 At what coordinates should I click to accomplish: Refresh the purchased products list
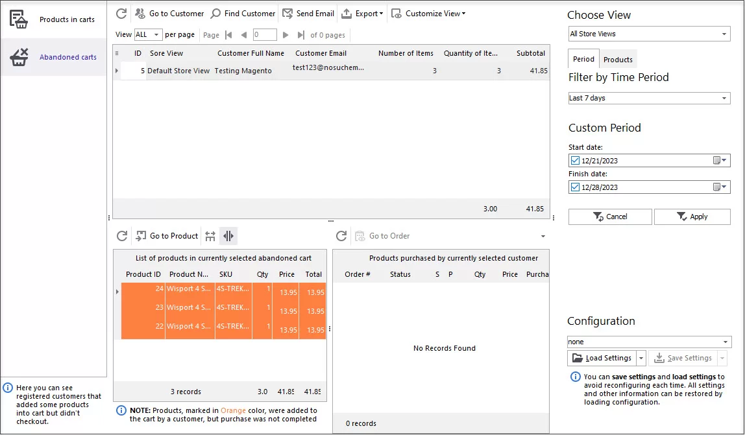pos(341,236)
